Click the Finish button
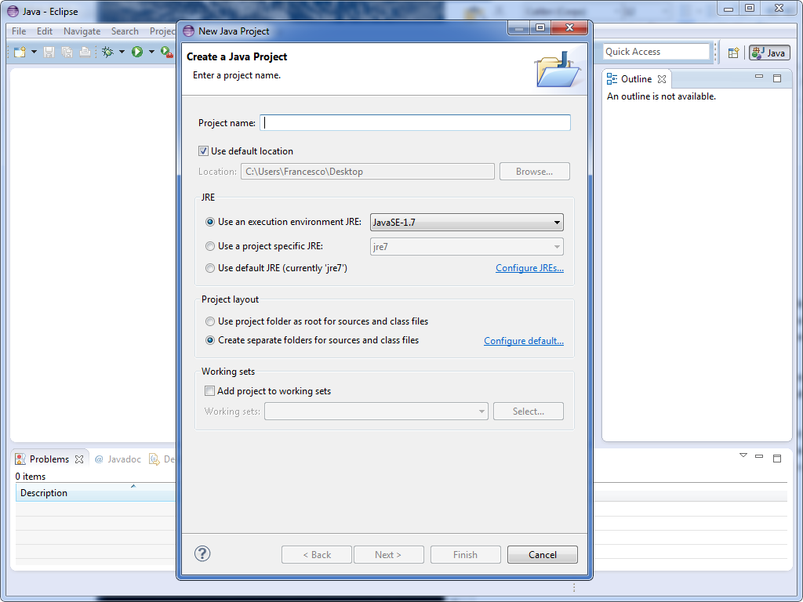The width and height of the screenshot is (803, 602). click(x=466, y=554)
